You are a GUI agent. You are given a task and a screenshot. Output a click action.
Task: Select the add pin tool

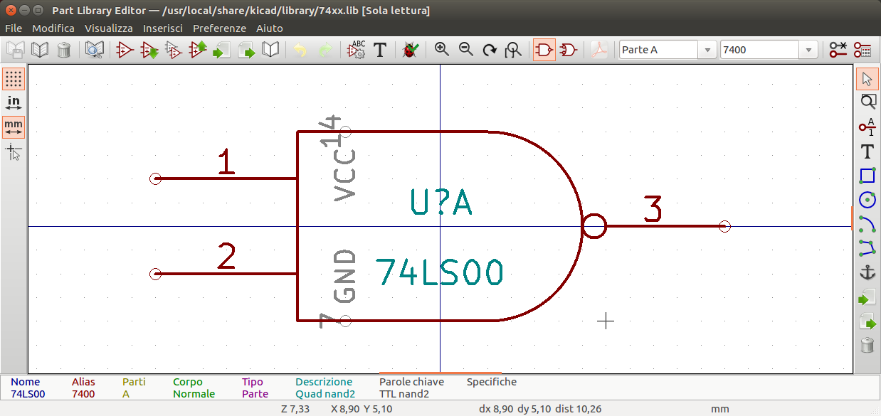[x=867, y=127]
